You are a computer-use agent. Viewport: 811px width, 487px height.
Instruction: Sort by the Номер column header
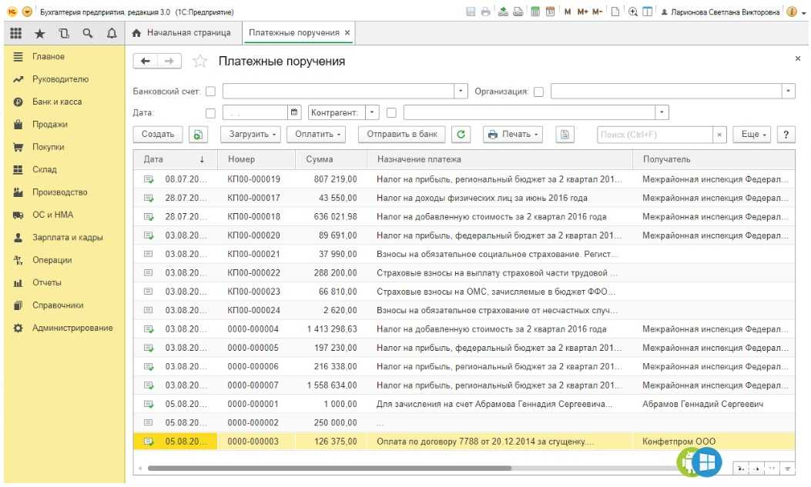[x=256, y=159]
